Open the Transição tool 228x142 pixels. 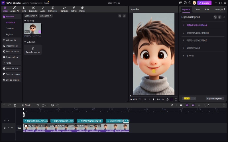pyautogui.click(x=64, y=9)
